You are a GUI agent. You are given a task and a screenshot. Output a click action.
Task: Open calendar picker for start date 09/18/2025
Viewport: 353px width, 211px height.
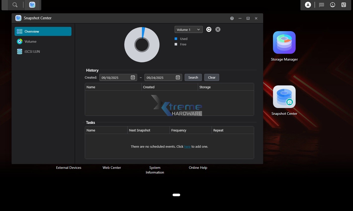point(133,77)
